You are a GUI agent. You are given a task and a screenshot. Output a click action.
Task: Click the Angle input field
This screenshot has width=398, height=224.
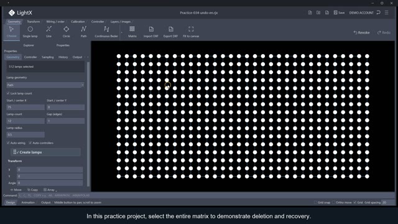(50, 182)
